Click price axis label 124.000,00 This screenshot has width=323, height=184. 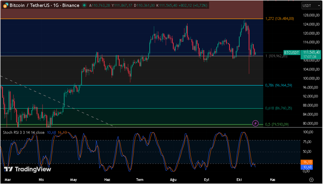pos(312,25)
